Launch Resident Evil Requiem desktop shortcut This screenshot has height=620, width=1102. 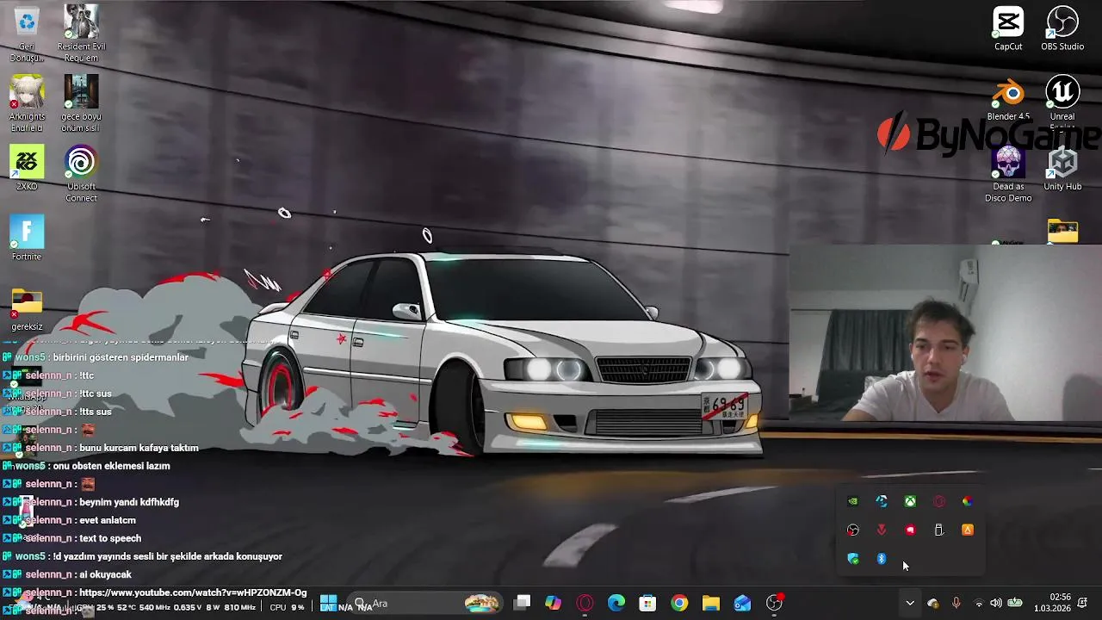click(81, 33)
